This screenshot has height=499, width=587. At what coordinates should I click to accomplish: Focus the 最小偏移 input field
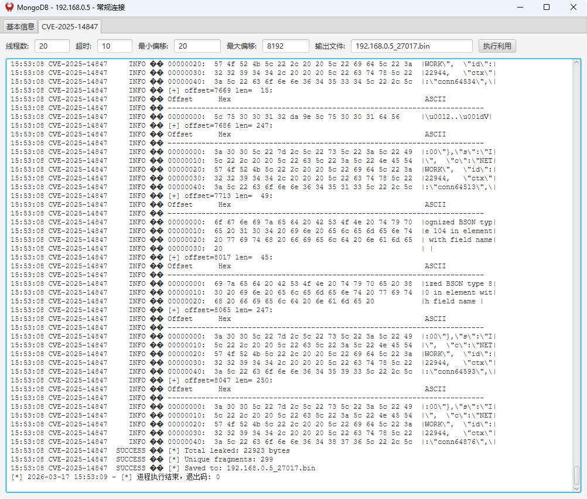click(x=197, y=46)
